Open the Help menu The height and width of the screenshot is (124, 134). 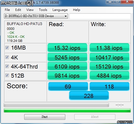(x=76, y=10)
